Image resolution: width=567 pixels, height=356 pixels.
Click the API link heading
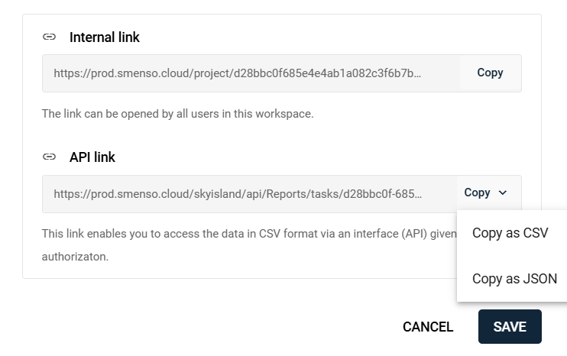pyautogui.click(x=92, y=157)
